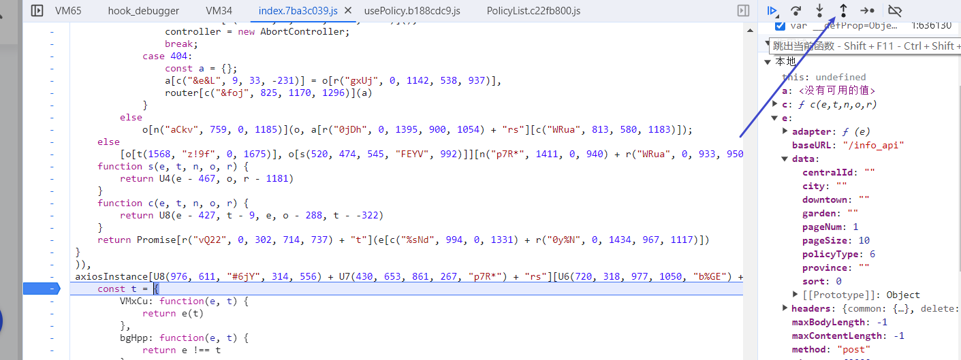Screen dimensions: 961x360
Task: Step over next function call
Action: click(795, 11)
